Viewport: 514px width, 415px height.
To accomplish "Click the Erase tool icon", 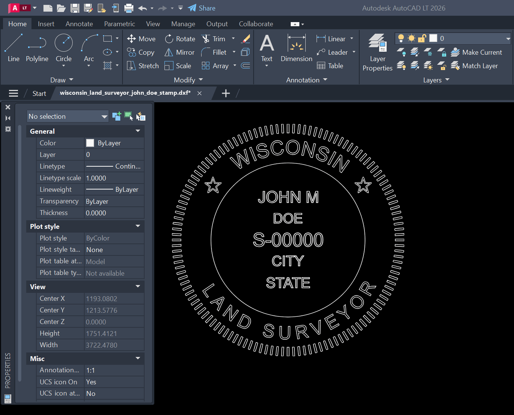I will click(x=246, y=39).
